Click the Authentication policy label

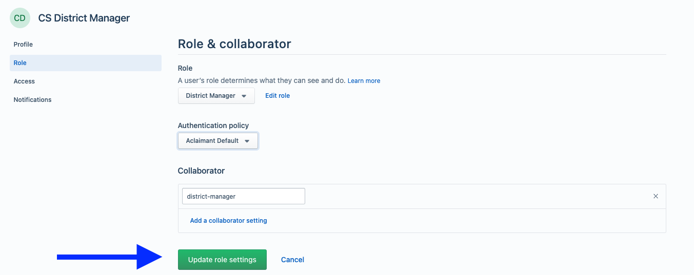point(213,125)
